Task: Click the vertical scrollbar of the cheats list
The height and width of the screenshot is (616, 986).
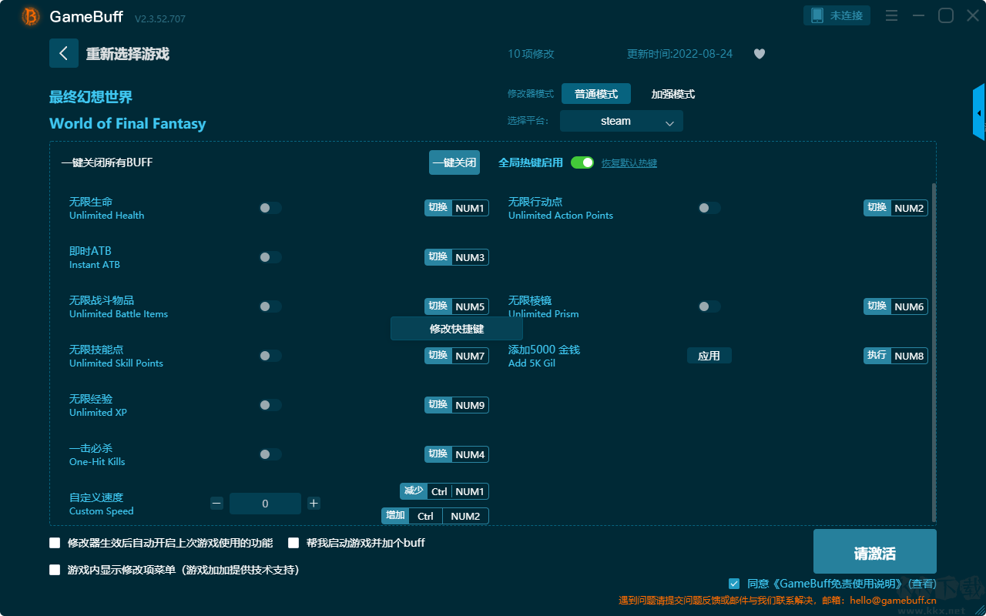Action: click(x=934, y=353)
